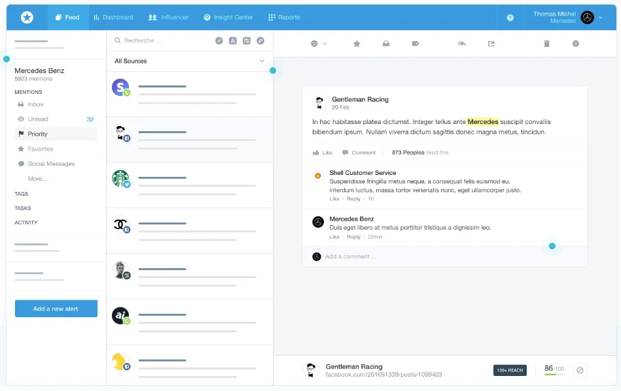Open Thomas Michel account dropdown arrow
Image resolution: width=621 pixels, height=391 pixels.
(x=601, y=18)
